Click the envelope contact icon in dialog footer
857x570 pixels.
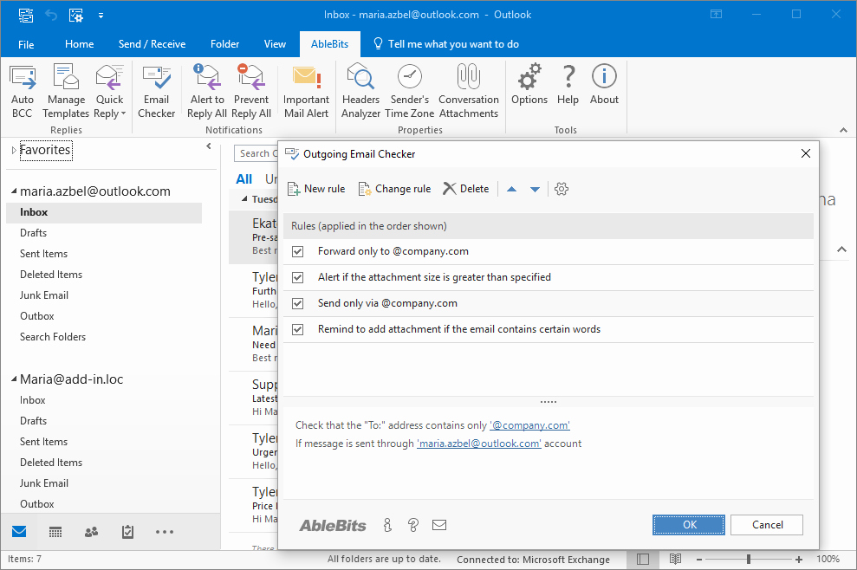pos(439,525)
